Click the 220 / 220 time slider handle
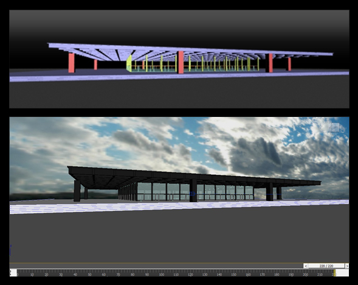Viewport: 358px width, 285px height. tap(326, 266)
